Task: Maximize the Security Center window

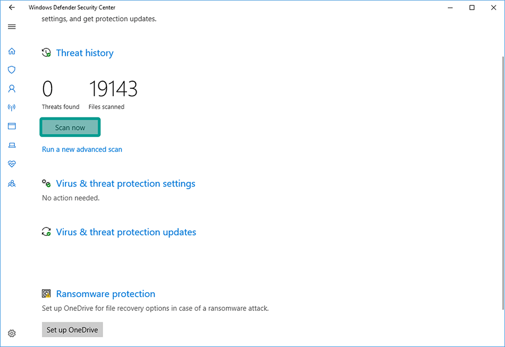Action: pyautogui.click(x=472, y=7)
